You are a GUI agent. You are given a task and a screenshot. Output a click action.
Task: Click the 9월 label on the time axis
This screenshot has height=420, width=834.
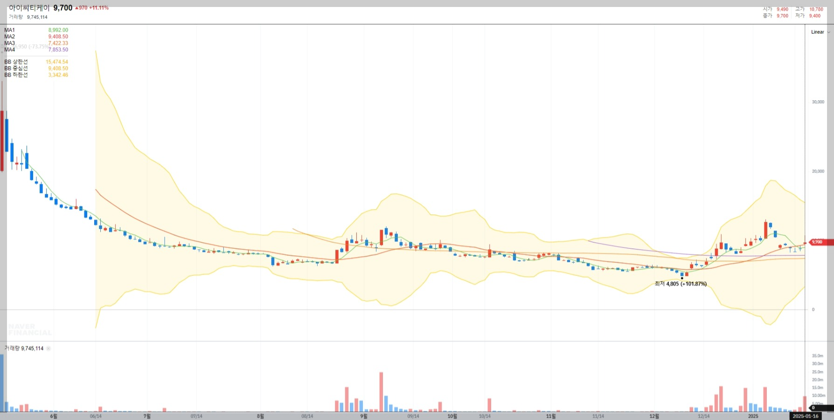point(364,416)
